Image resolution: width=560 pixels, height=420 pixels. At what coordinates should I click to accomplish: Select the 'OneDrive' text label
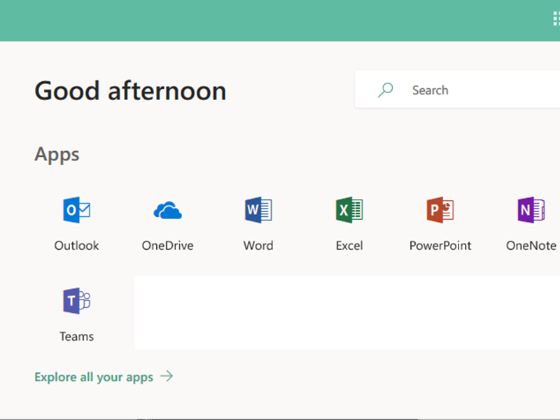167,246
